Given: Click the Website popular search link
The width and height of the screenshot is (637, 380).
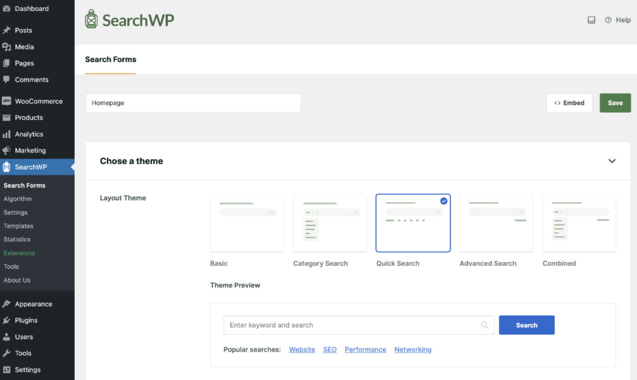Looking at the screenshot, I should click(x=302, y=349).
